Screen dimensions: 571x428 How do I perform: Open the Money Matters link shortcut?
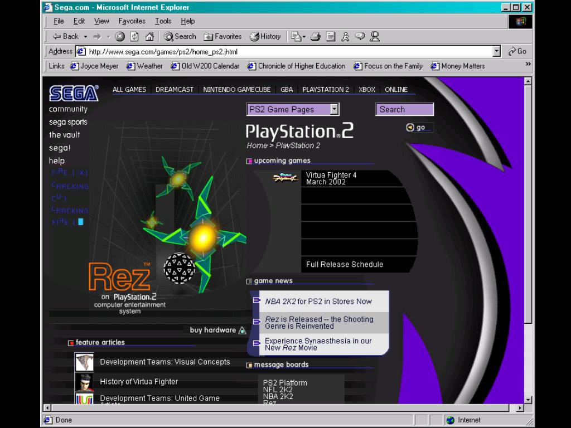click(458, 66)
